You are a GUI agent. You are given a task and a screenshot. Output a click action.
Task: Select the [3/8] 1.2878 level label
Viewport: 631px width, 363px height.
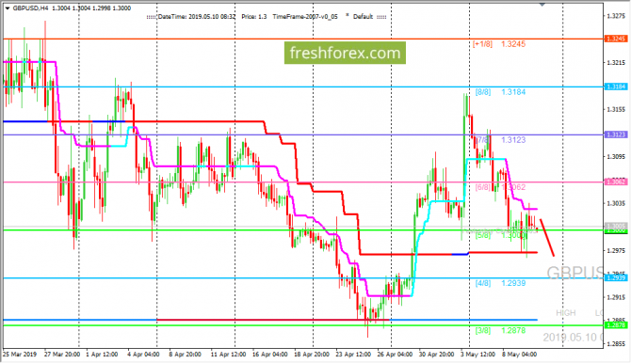[x=500, y=330]
